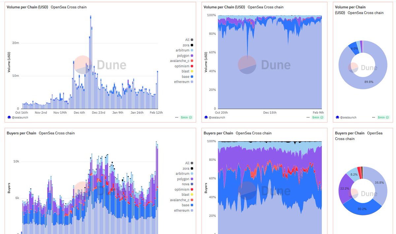
Task: Open the @sealaunch link in Volume area chart panel
Action: pos(216,117)
